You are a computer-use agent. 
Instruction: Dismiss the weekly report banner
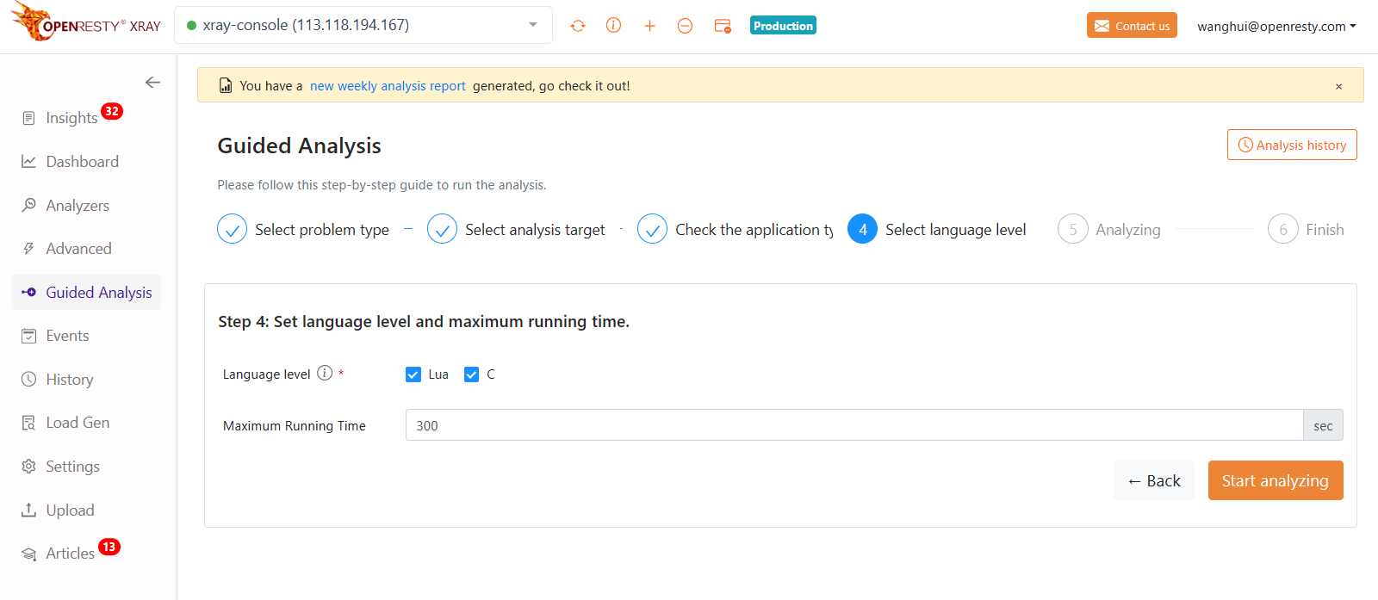(x=1338, y=86)
